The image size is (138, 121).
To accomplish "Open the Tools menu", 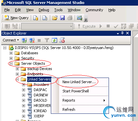I will [58, 10].
